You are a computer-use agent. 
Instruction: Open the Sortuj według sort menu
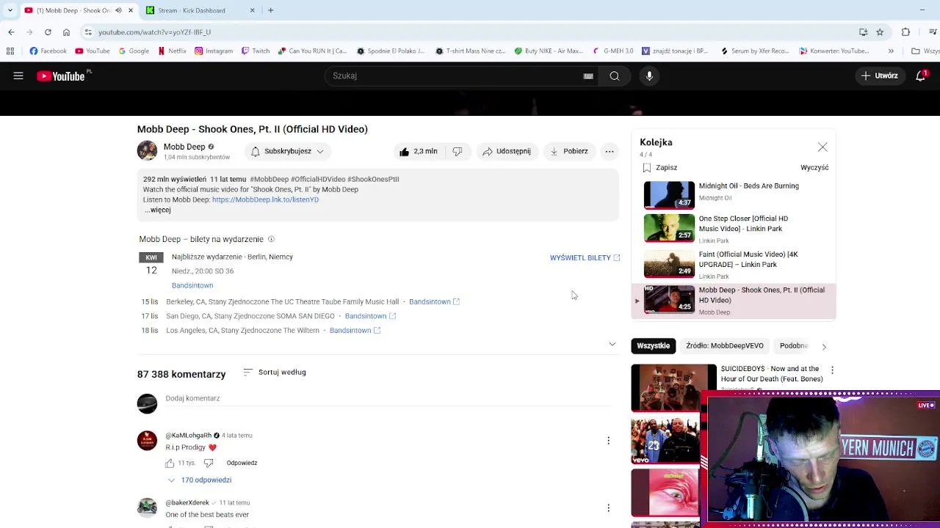coord(274,373)
